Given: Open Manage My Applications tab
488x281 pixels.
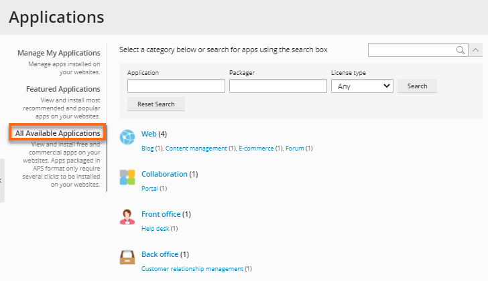Looking at the screenshot, I should point(59,53).
